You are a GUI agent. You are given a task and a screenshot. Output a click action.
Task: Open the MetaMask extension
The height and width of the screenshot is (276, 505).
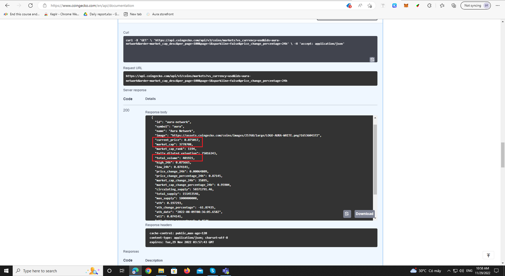click(x=406, y=5)
